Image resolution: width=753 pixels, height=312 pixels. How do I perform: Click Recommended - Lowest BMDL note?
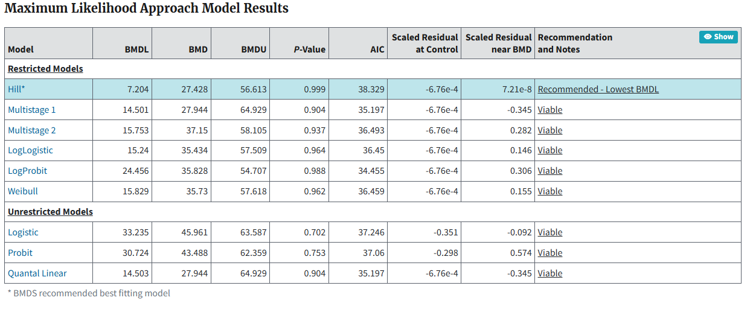pyautogui.click(x=598, y=89)
